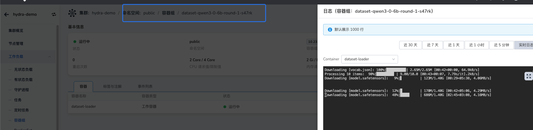The width and height of the screenshot is (533, 130).
Task: Open 集群概览 in the sidebar
Action: 16,31
